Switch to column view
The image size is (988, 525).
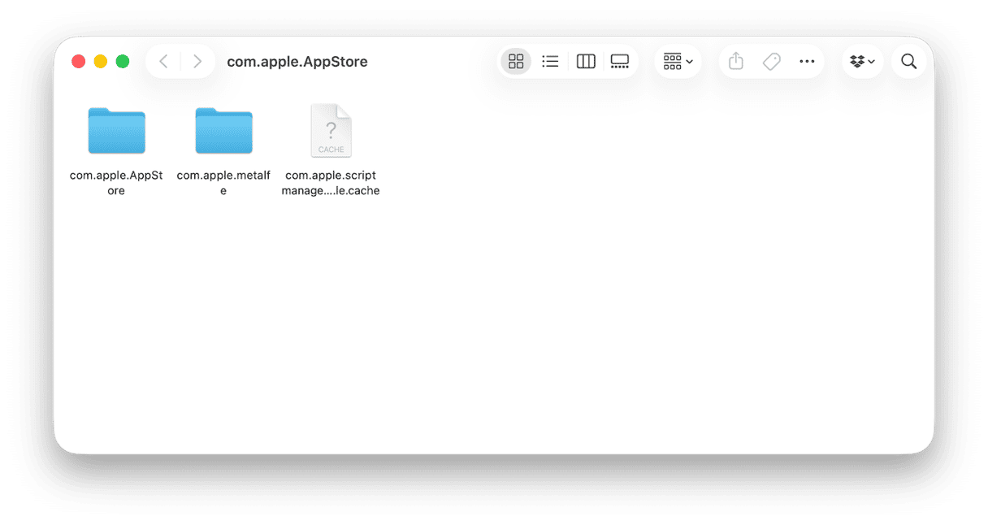(x=586, y=62)
